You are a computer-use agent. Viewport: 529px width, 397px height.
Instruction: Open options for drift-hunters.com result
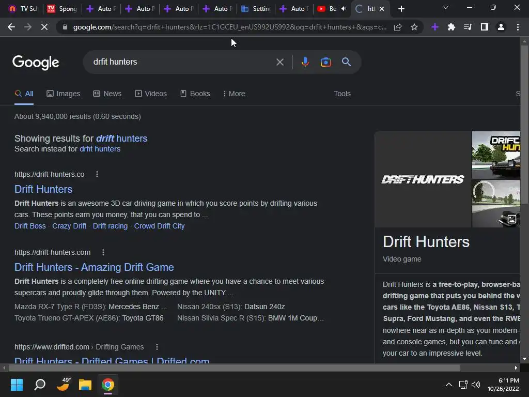coord(103,252)
